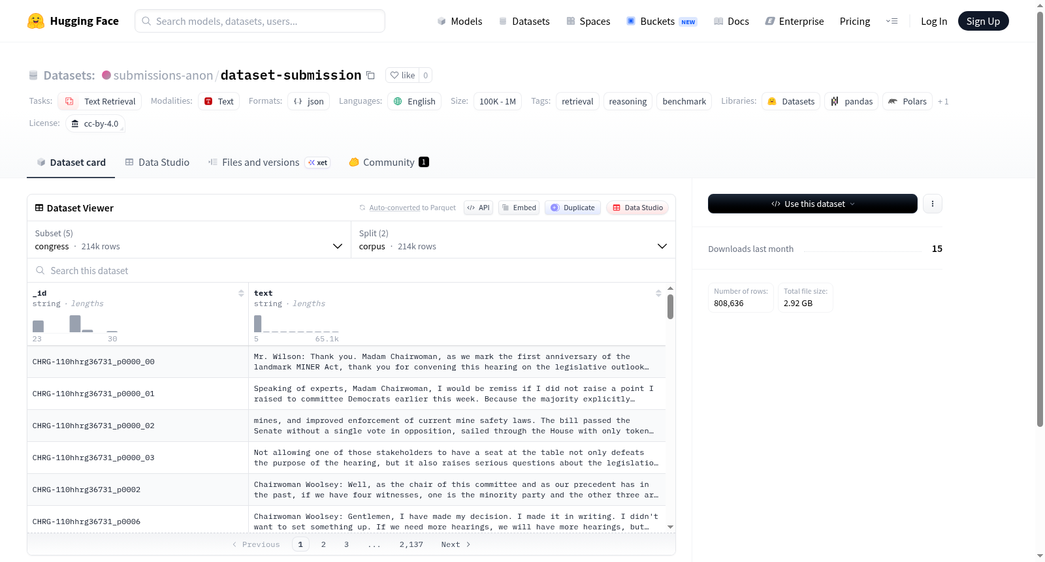Copy dataset name with the clipboard icon
This screenshot has height=562, width=1045.
pyautogui.click(x=370, y=75)
